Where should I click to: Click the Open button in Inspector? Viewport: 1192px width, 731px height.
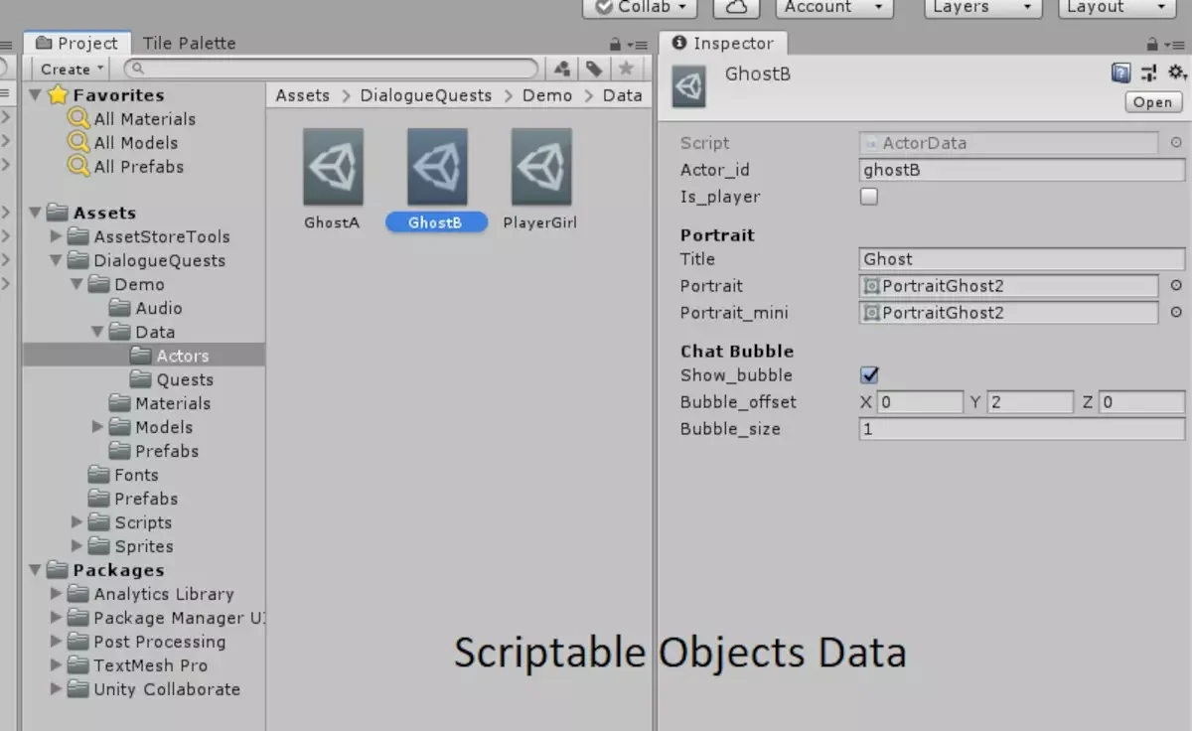point(1152,102)
